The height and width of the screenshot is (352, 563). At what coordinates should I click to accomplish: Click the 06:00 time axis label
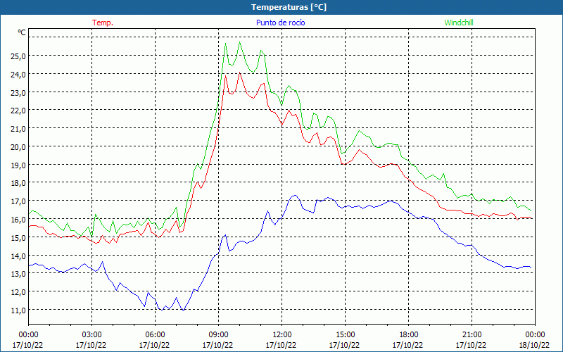coord(155,335)
